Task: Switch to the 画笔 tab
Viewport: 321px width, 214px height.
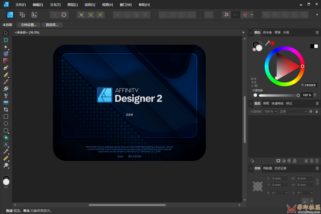Action: 266,103
